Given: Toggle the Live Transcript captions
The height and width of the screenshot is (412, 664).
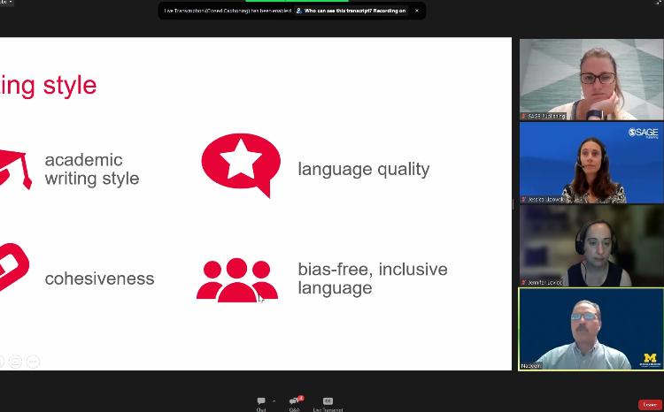Looking at the screenshot, I should [x=328, y=402].
